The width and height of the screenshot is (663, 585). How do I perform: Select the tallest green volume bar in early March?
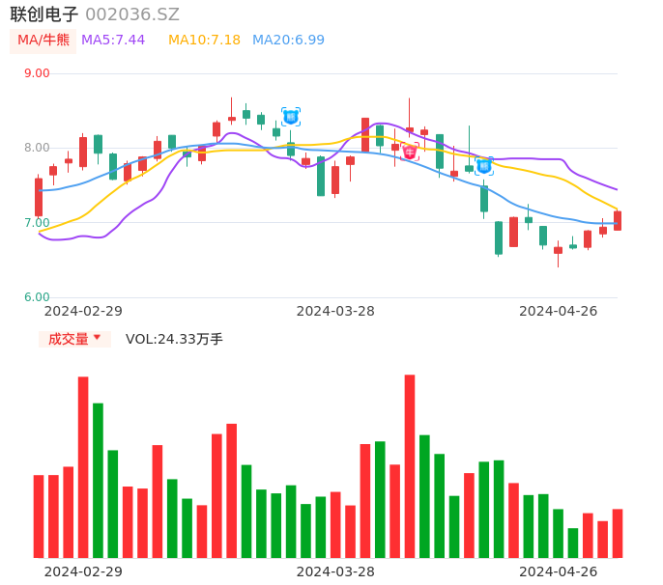coord(98,480)
